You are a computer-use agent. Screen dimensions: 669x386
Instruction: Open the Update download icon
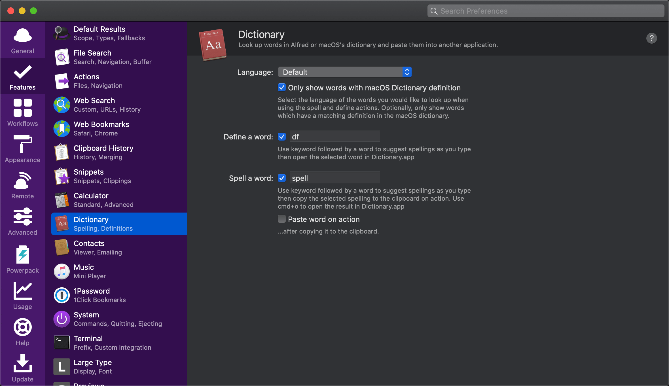(x=22, y=363)
